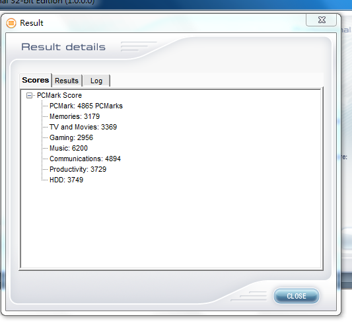Viewport: 352px width, 331px height.
Task: Select the HDD: 3749 entry
Action: point(66,180)
